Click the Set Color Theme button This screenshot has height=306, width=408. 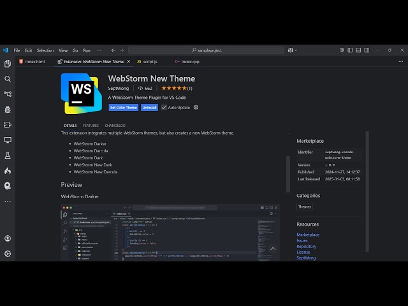point(123,108)
